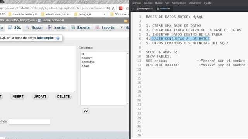
Task: Click line number 28 in editor gutter
Action: [139, 135]
